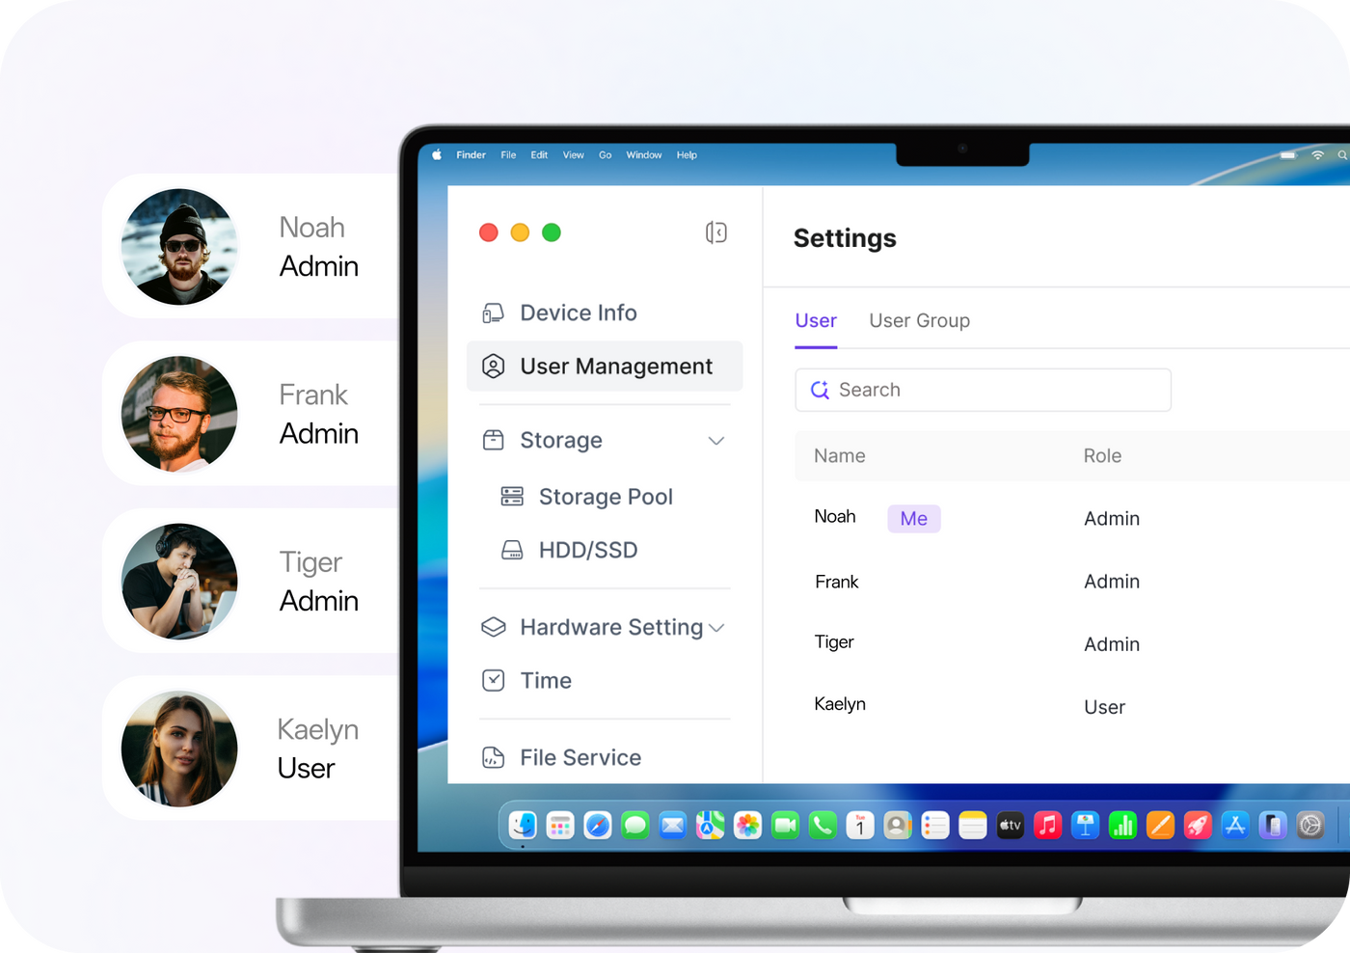Viewport: 1350px width, 953px height.
Task: Open Reminders from the dock
Action: click(935, 825)
